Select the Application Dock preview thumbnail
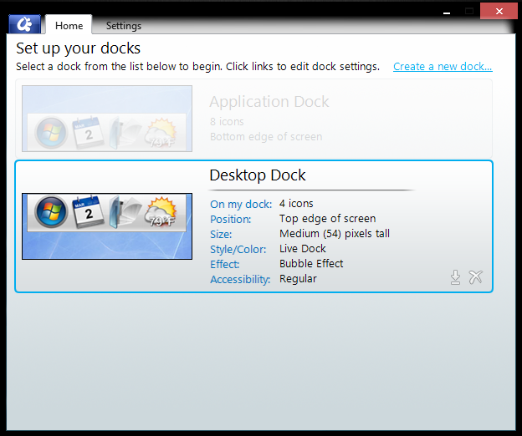The image size is (522, 436). pyautogui.click(x=107, y=119)
